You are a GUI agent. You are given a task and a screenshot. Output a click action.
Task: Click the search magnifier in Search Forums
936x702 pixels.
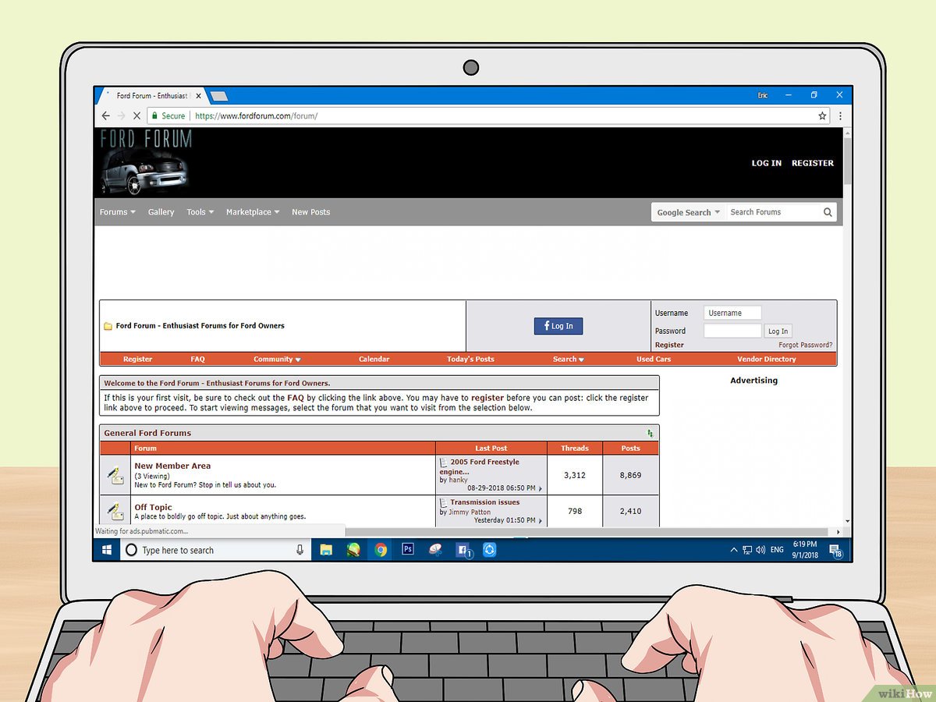tap(828, 212)
